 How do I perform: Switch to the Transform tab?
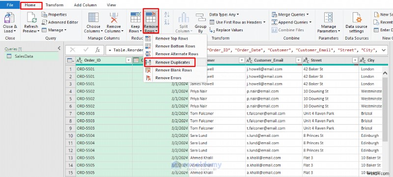tap(55, 5)
